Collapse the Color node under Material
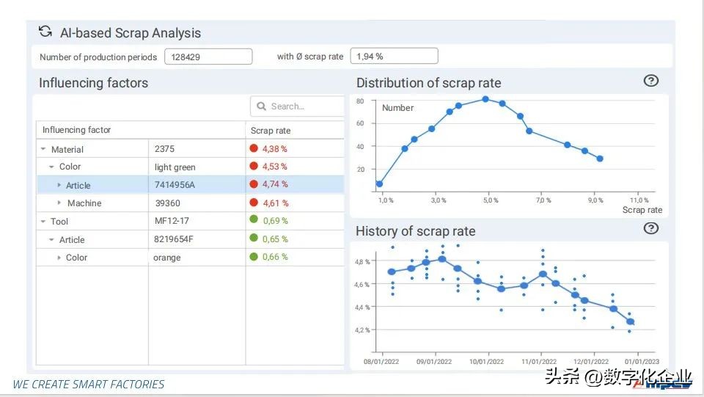This screenshot has width=704, height=397. click(51, 167)
